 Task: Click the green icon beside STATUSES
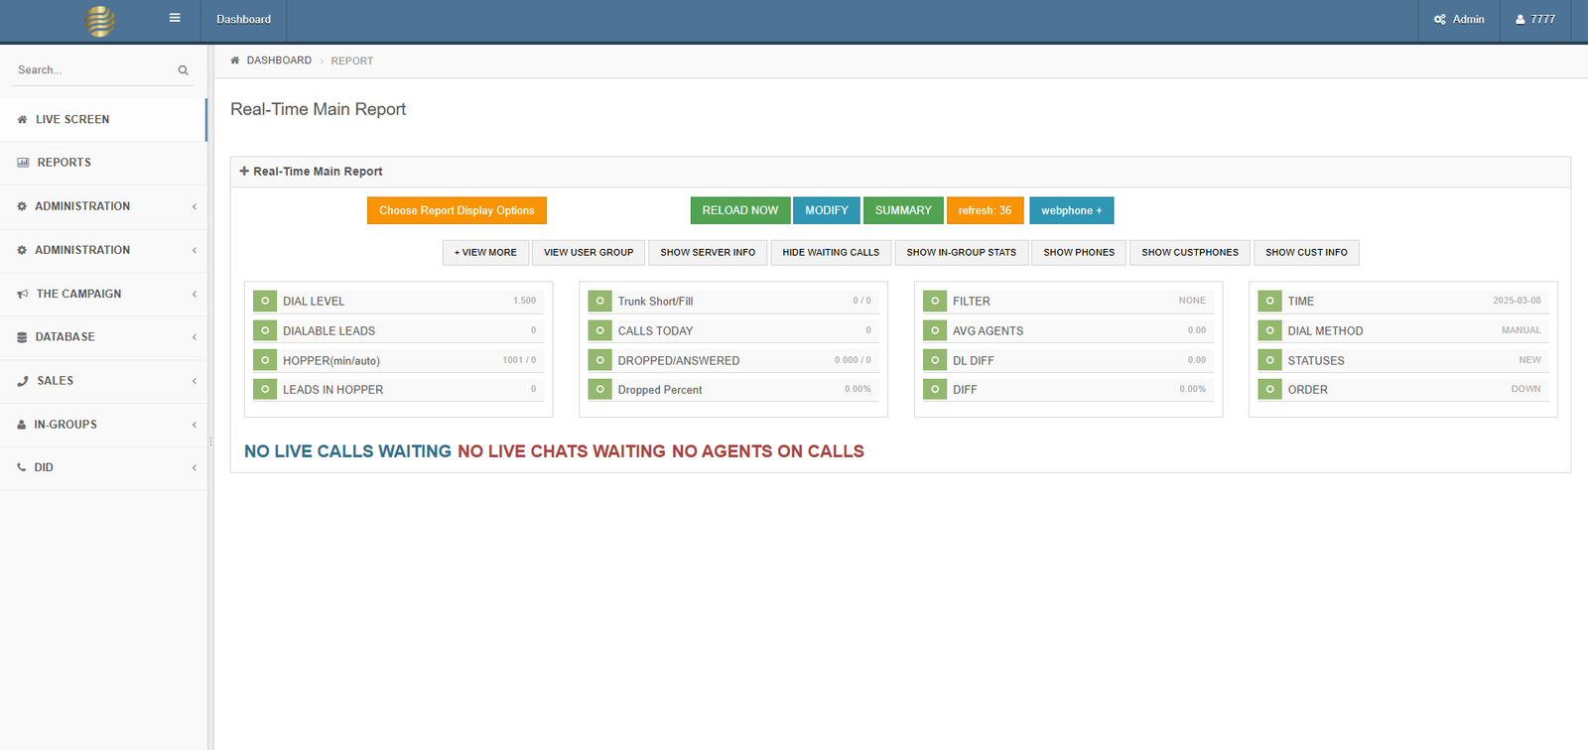click(x=1270, y=360)
